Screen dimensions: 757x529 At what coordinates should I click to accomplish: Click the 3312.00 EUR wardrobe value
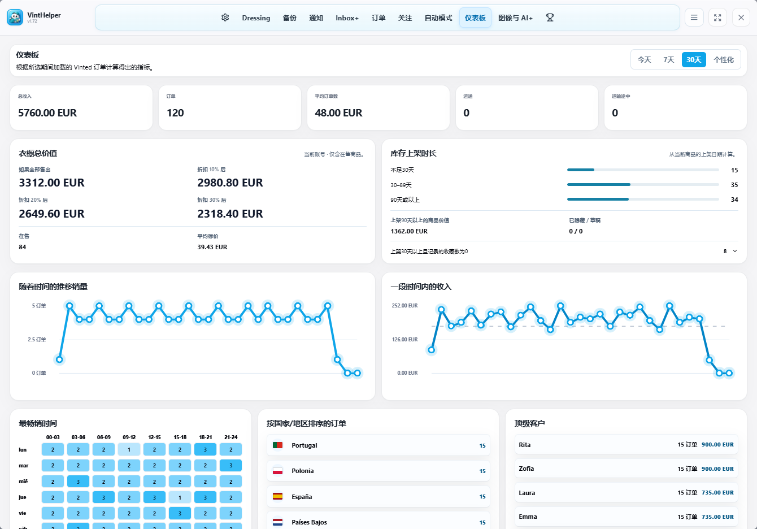(51, 183)
